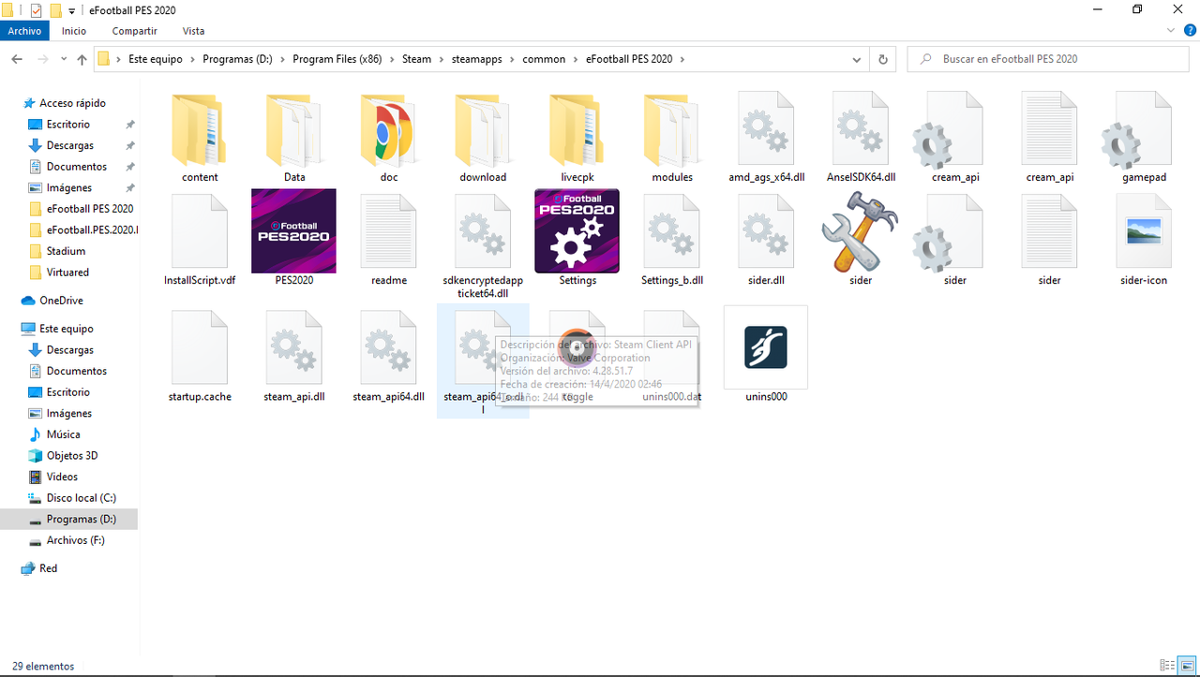Select the sider text document
Image resolution: width=1200 pixels, height=677 pixels.
point(1050,239)
